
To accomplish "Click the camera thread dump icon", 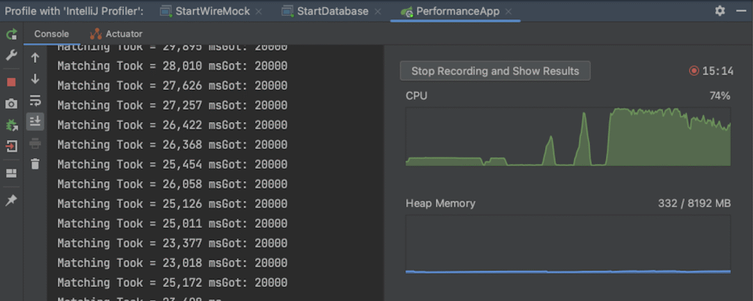I will pos(12,104).
